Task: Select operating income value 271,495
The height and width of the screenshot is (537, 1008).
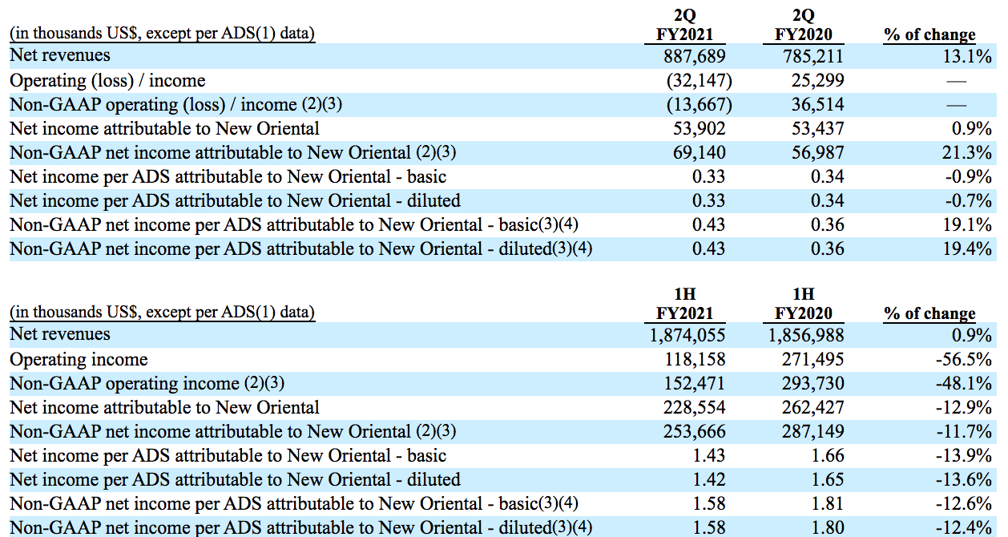Action: click(x=815, y=359)
